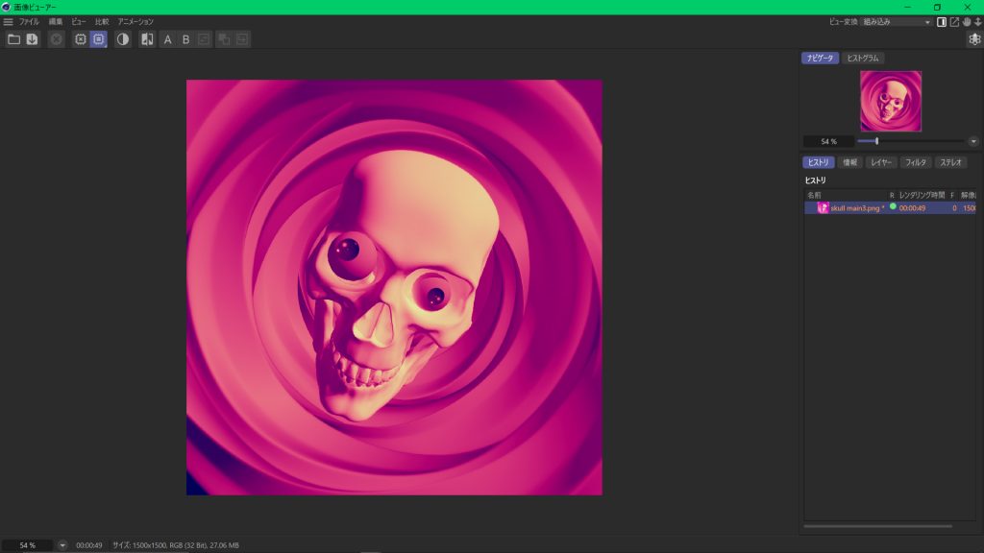This screenshot has width=984, height=553.
Task: Click the navigator 54 % zoom field
Action: tap(828, 142)
